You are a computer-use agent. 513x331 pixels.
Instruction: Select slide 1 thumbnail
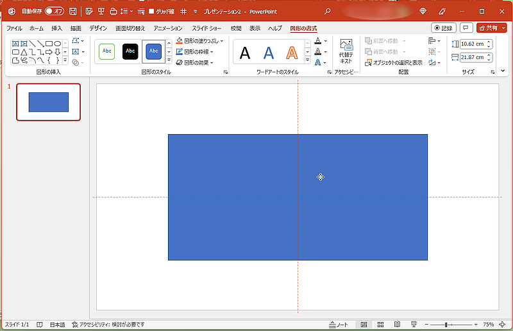tap(49, 102)
